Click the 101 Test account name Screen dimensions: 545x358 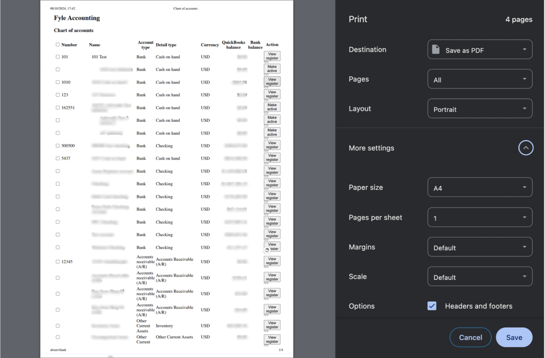pyautogui.click(x=99, y=57)
